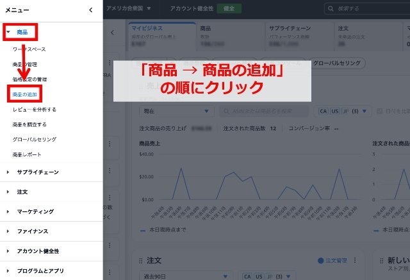Image resolution: width=410 pixels, height=280 pixels.
Task: Grab the drag handle beside 注文 title
Action: click(141, 261)
